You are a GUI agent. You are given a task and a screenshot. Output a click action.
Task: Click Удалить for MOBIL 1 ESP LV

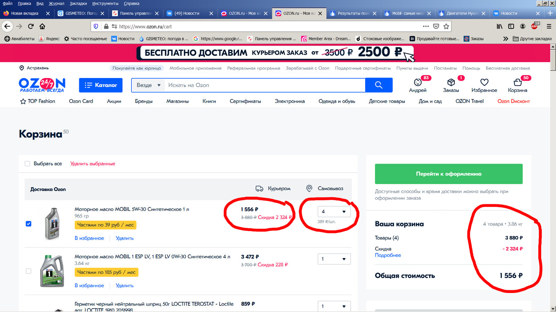(x=125, y=285)
